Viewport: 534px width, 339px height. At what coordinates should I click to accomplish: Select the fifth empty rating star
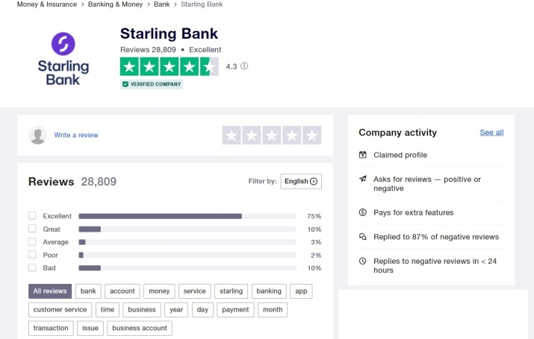click(312, 136)
